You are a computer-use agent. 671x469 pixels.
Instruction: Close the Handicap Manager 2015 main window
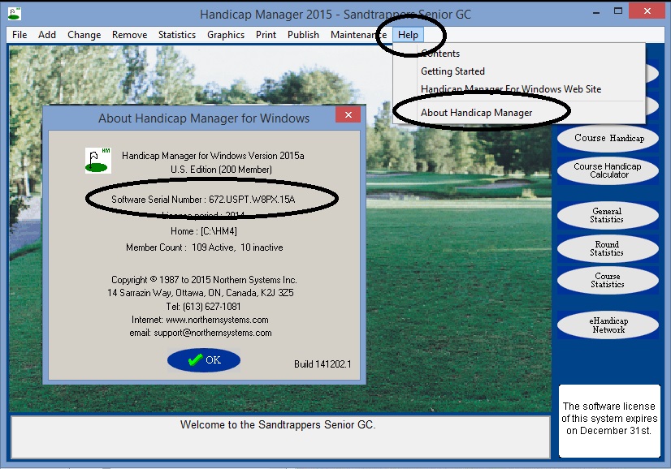[647, 11]
